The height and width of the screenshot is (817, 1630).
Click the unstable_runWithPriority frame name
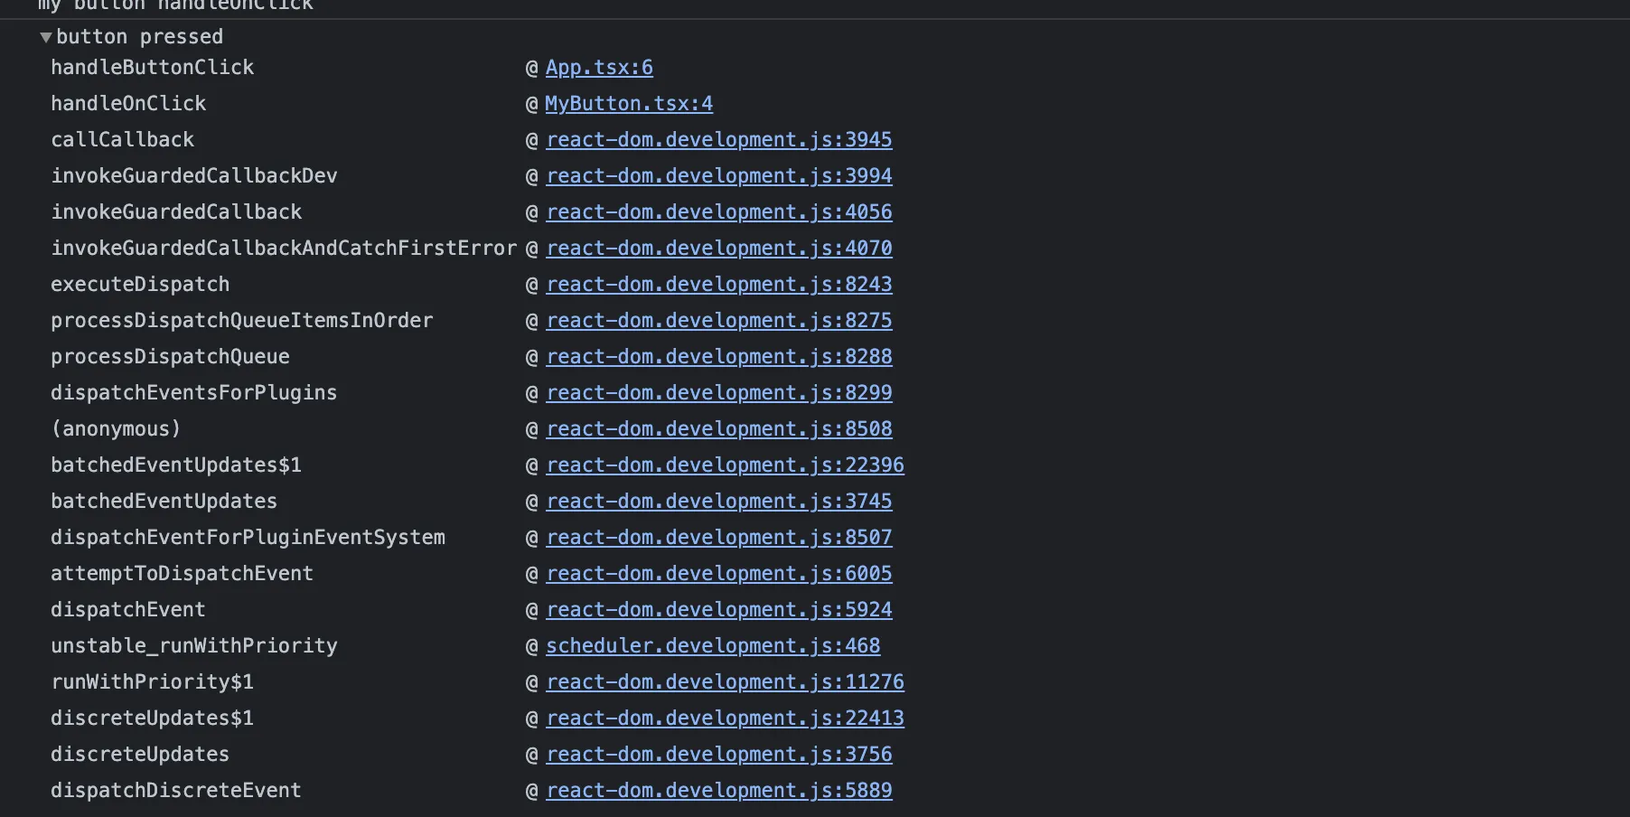pyautogui.click(x=194, y=646)
